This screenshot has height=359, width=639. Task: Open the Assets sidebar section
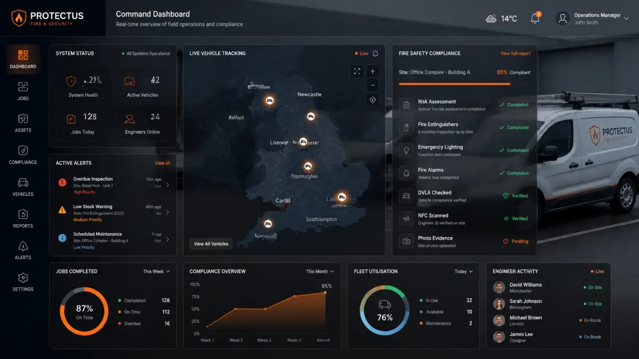pyautogui.click(x=23, y=123)
